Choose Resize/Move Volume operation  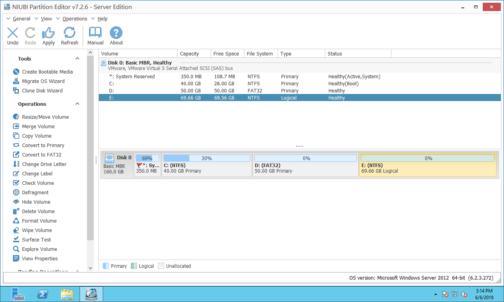[x=45, y=117]
